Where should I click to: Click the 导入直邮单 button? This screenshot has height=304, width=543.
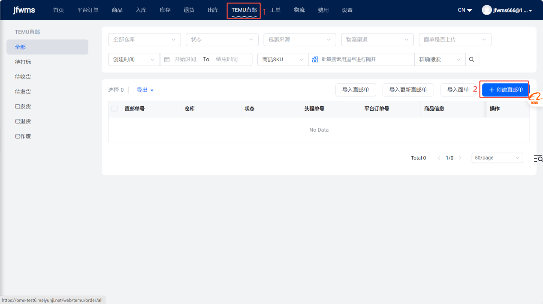click(356, 90)
